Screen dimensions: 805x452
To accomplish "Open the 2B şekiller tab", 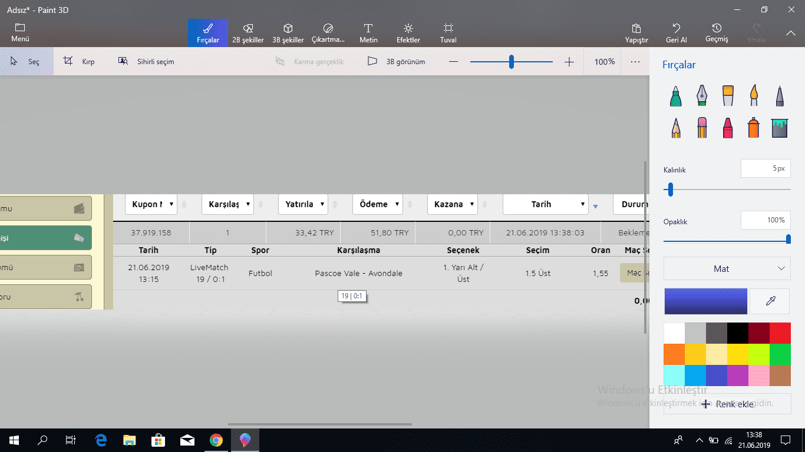I will (248, 33).
